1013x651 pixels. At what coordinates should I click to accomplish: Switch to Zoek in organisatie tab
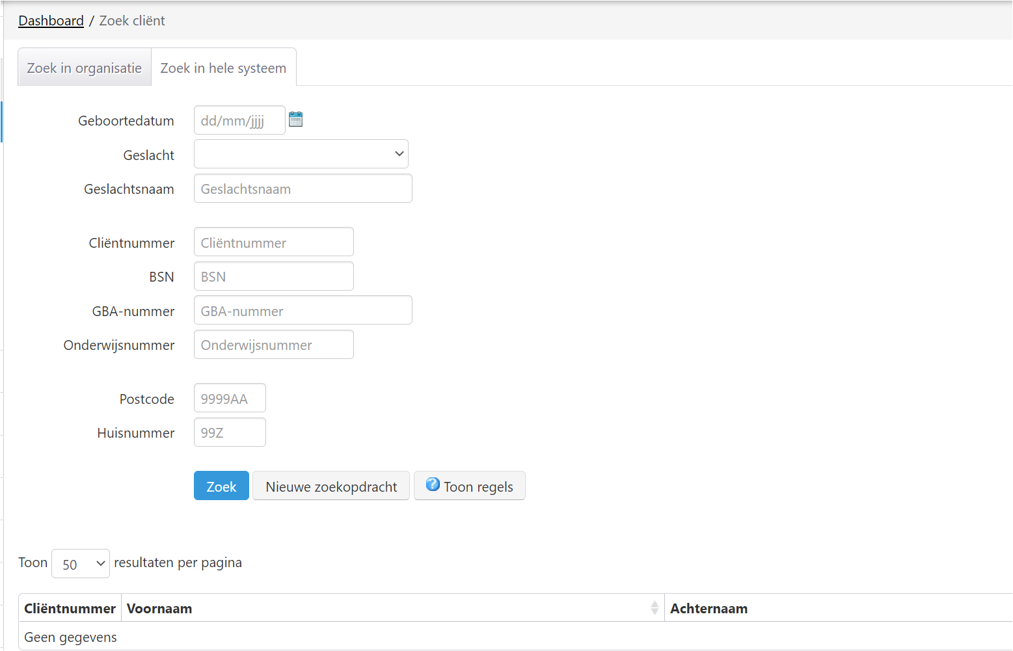tap(85, 68)
